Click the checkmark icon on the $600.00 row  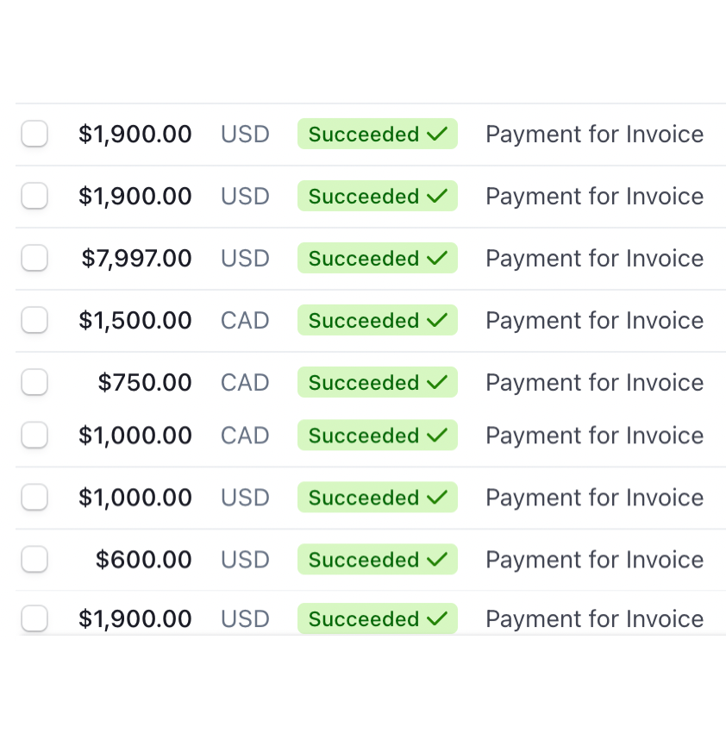[x=437, y=559]
